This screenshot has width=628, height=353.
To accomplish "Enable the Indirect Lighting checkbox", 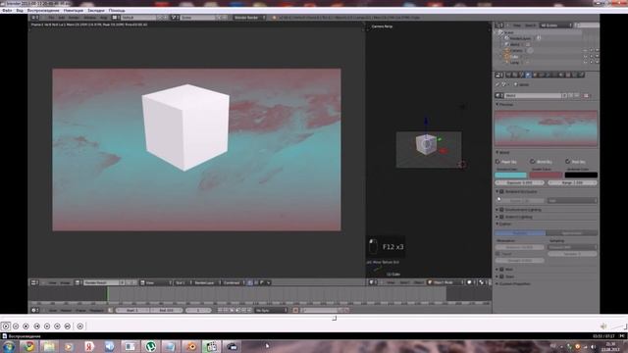I will (x=501, y=217).
